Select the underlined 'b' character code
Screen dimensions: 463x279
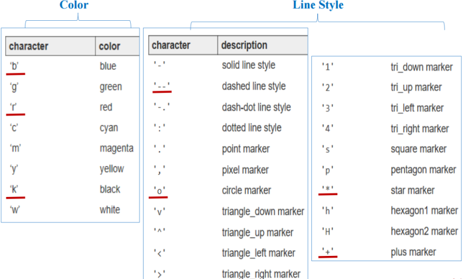coord(14,66)
